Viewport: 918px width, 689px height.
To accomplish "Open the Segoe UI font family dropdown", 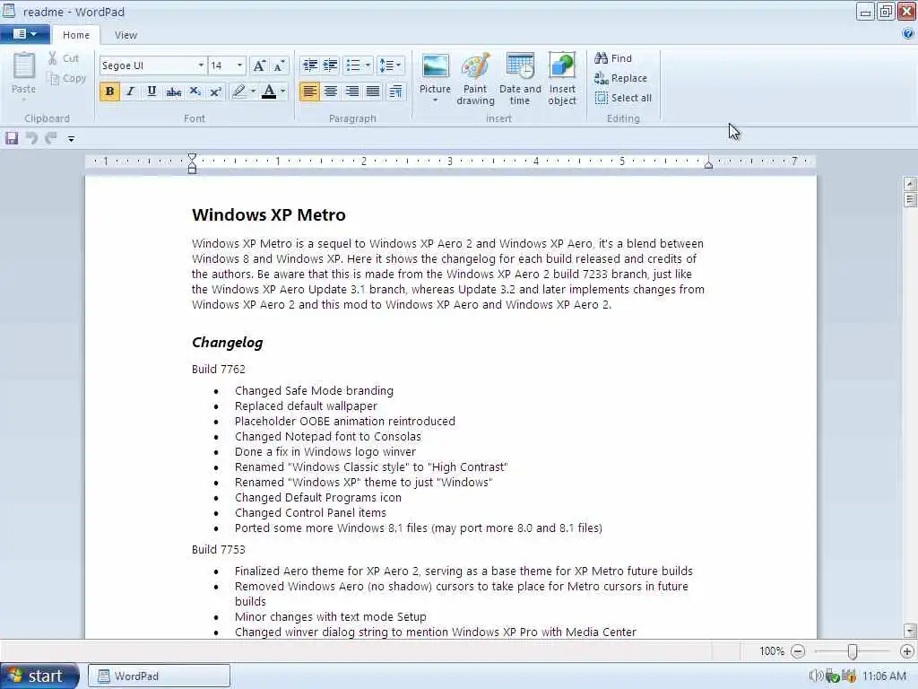I will [200, 65].
